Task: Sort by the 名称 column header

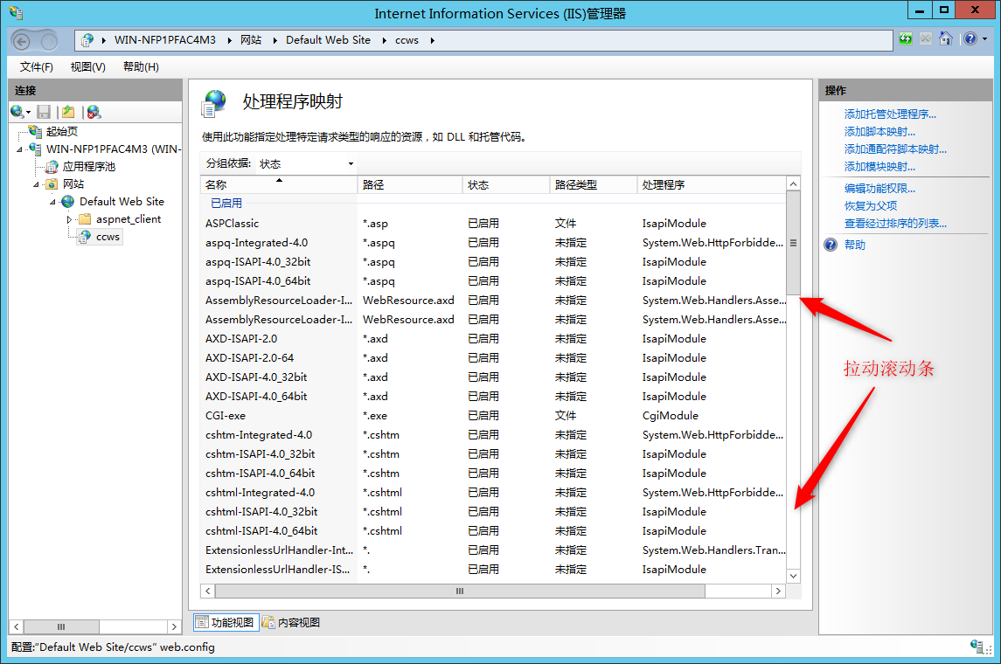Action: [x=279, y=185]
